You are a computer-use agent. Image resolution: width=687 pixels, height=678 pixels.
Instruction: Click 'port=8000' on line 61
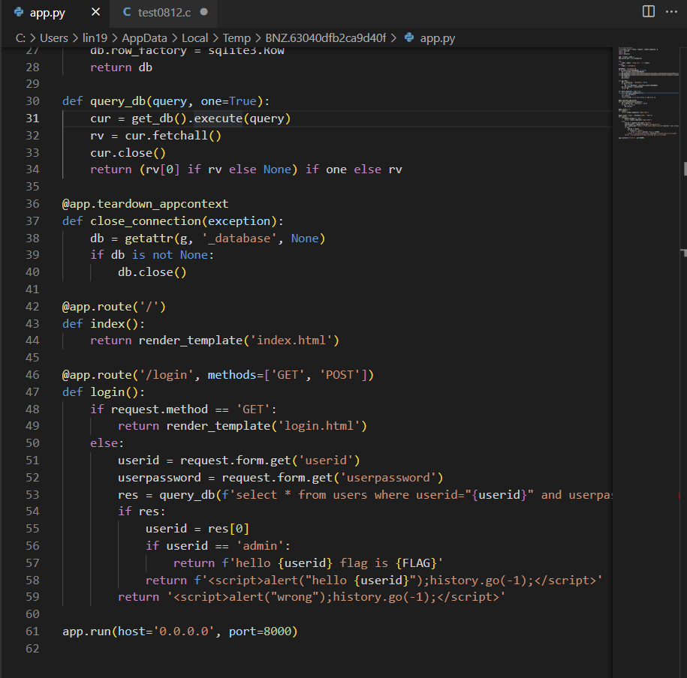coord(260,631)
